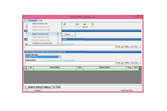167x111 pixels.
Task: Click the Pause toolbar icon
Action: (x=93, y=24)
